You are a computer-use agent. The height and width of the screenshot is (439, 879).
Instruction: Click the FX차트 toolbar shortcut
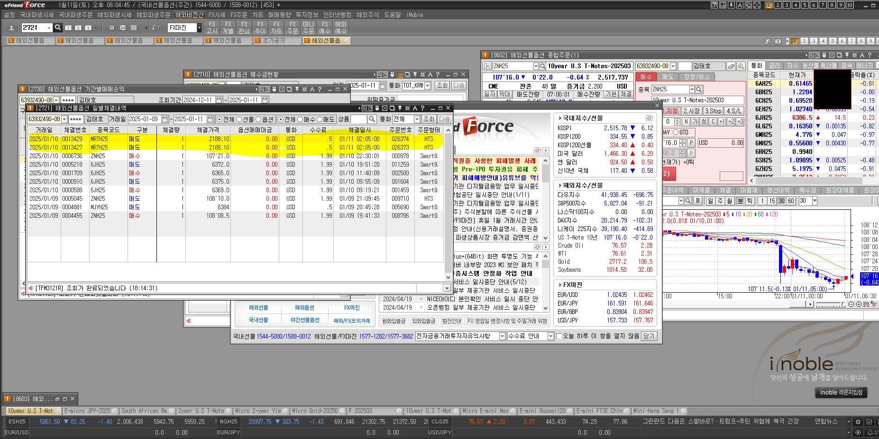click(x=276, y=27)
